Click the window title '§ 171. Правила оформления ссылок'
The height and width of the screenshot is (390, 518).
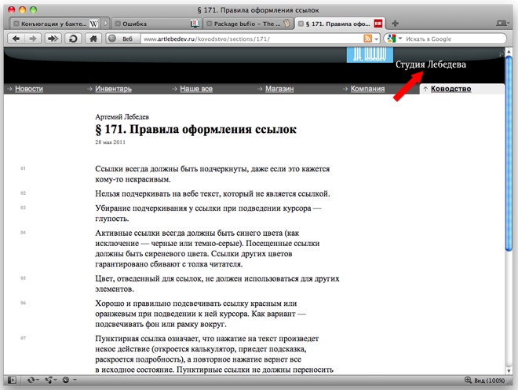pyautogui.click(x=258, y=10)
